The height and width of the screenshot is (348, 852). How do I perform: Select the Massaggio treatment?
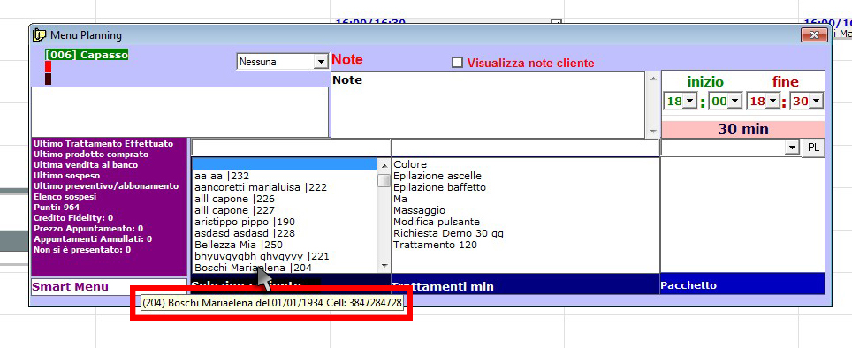[x=420, y=210]
